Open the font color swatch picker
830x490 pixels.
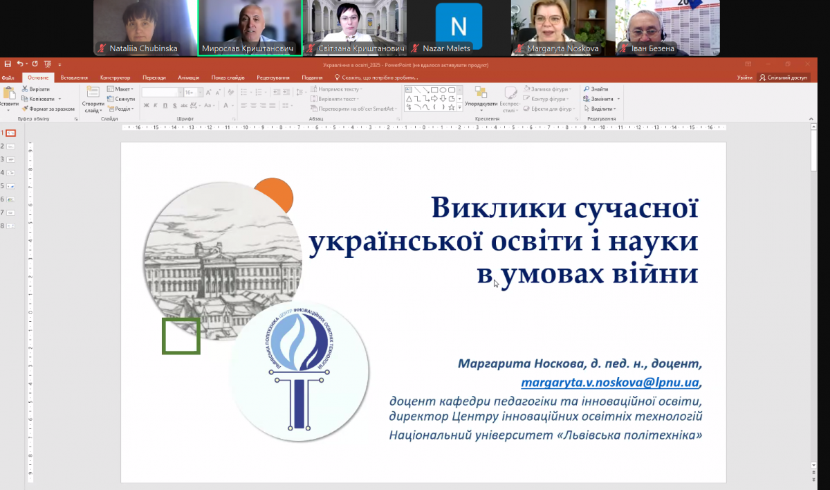pos(232,105)
